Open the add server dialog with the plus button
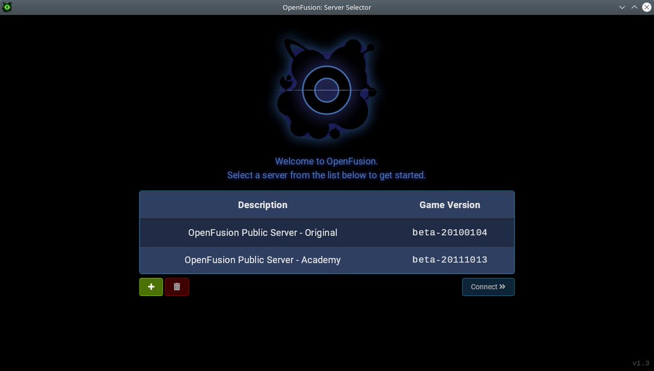The image size is (654, 371). click(x=151, y=287)
